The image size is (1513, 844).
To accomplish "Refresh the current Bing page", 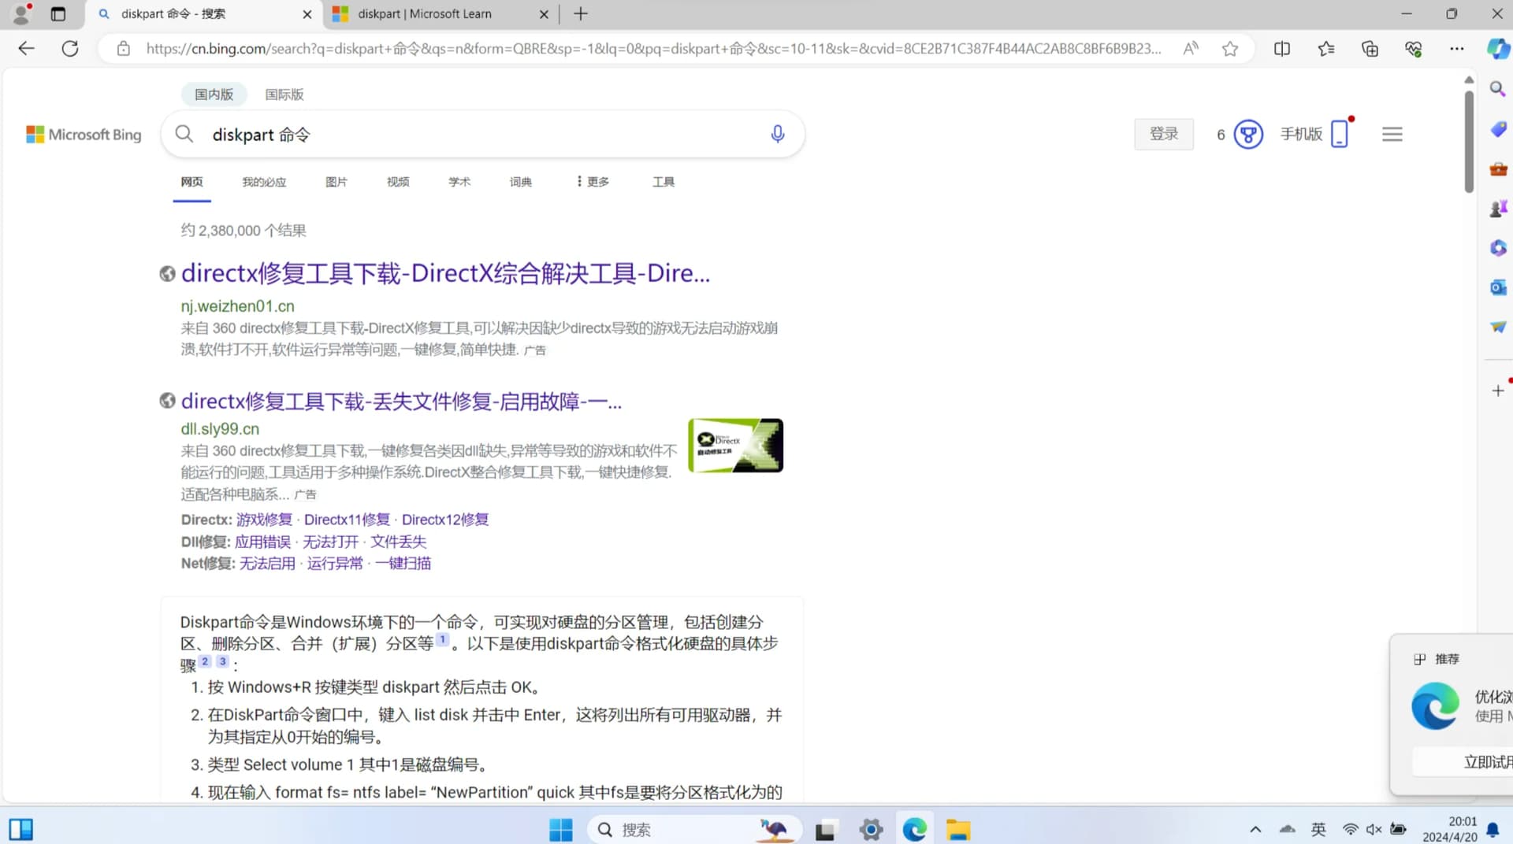I will click(70, 49).
